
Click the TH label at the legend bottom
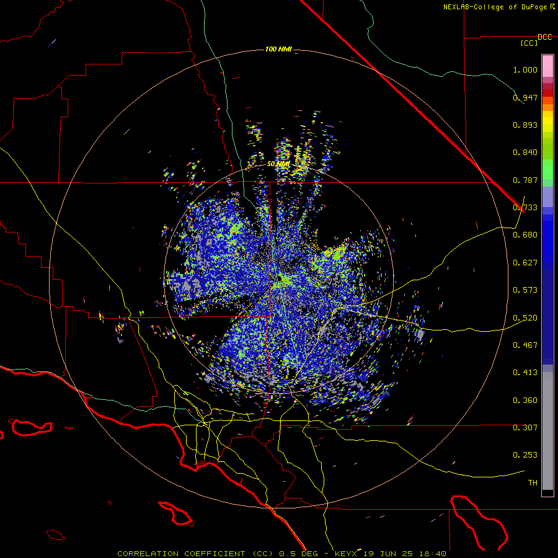tap(533, 483)
